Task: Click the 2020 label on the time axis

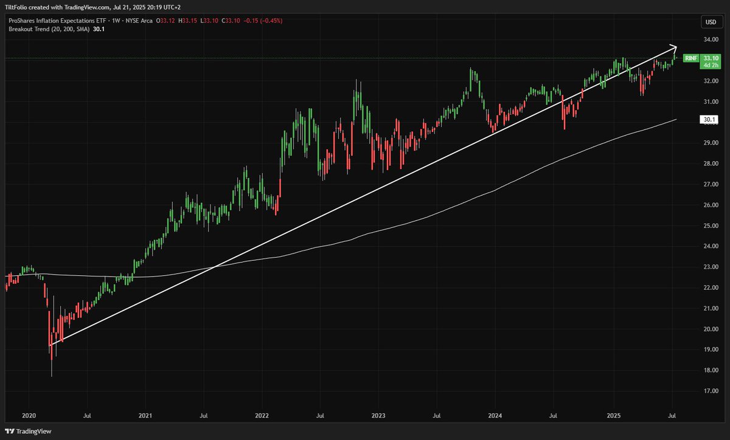Action: tap(28, 416)
